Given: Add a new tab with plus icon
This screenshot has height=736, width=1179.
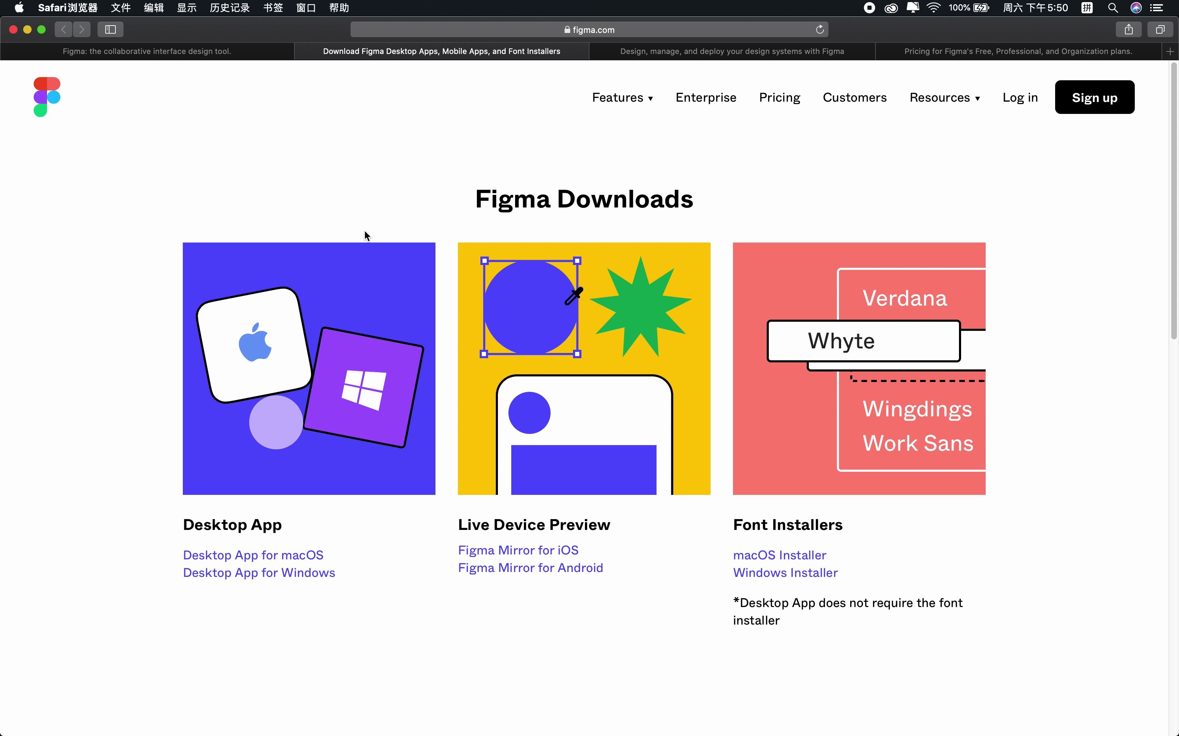Looking at the screenshot, I should [1170, 52].
